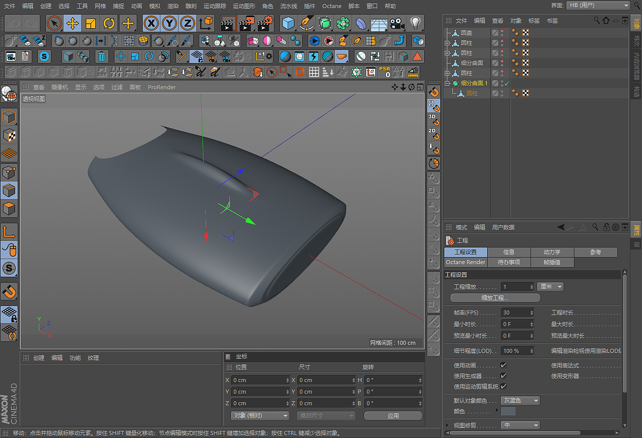This screenshot has height=438, width=642.
Task: Open the 运动图形 menu
Action: (x=244, y=6)
